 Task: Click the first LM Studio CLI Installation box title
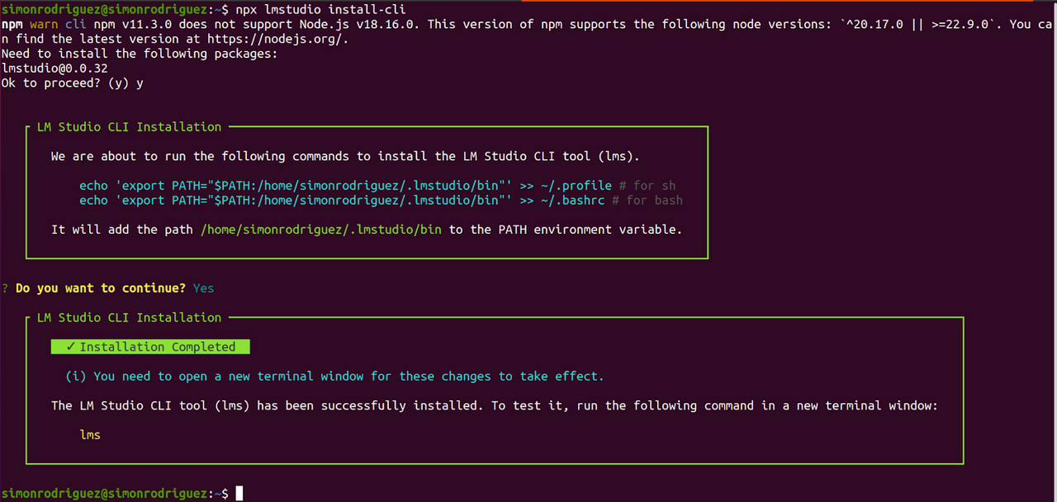pyautogui.click(x=130, y=127)
